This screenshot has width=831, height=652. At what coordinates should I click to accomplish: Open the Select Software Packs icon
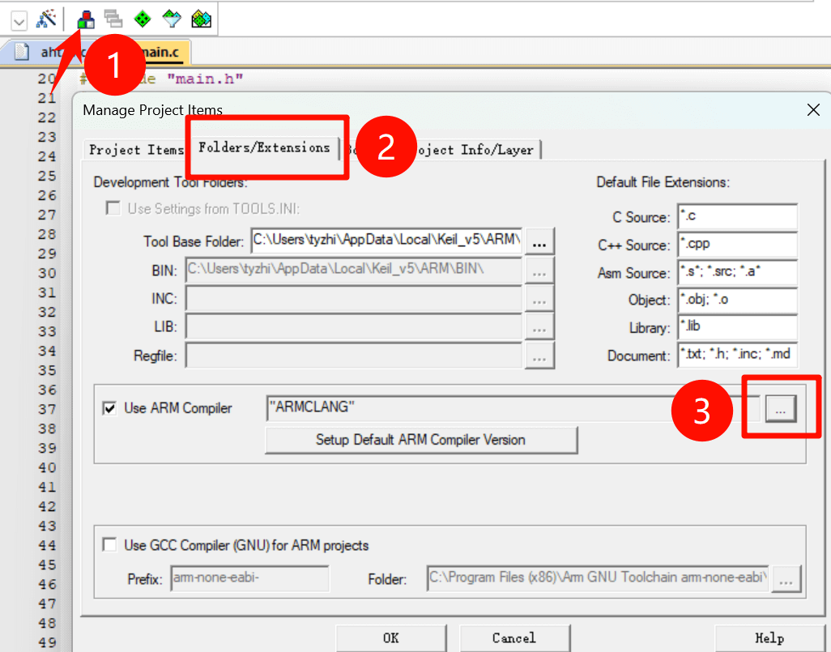[x=172, y=18]
